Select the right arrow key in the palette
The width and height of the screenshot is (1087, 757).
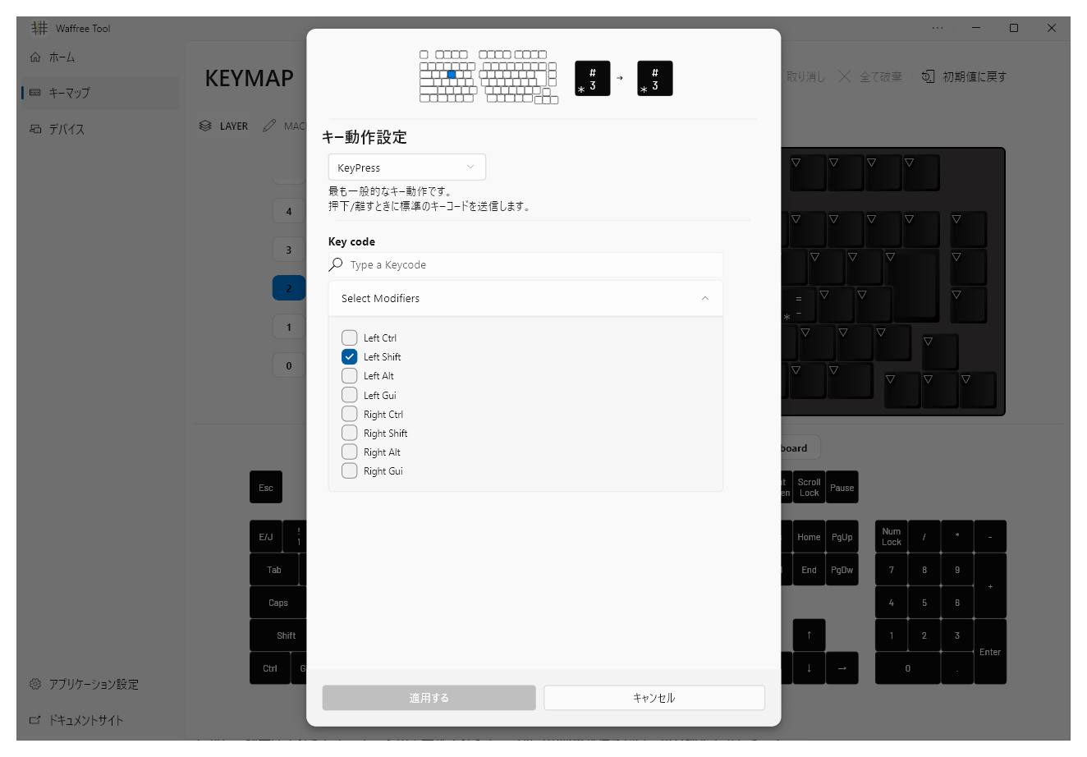[x=842, y=668]
